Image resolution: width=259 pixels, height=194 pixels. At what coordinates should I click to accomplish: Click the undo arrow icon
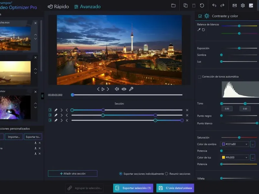click(x=214, y=5)
